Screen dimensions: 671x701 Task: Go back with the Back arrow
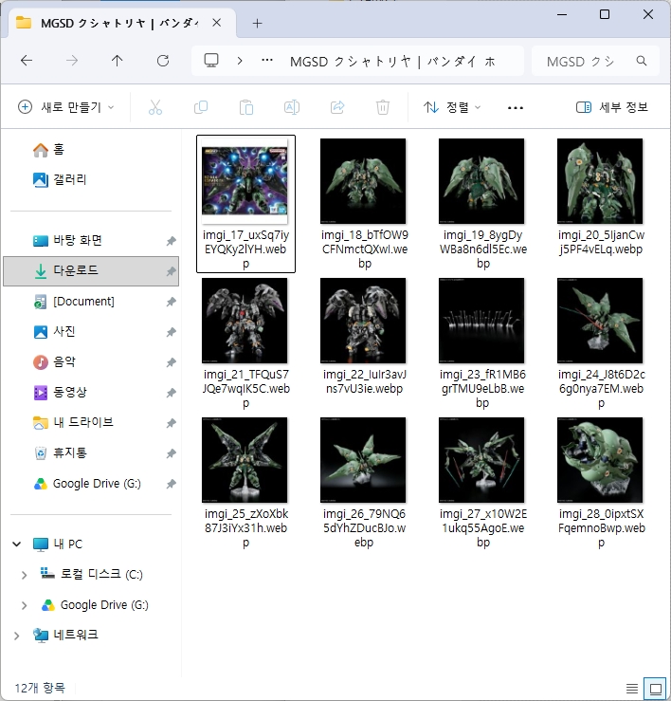(x=27, y=61)
